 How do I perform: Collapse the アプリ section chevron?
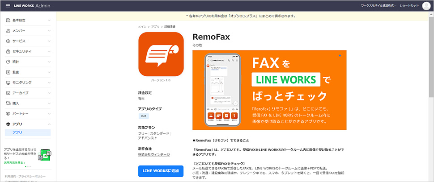coord(49,124)
